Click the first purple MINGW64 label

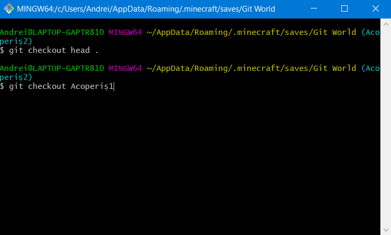point(125,32)
